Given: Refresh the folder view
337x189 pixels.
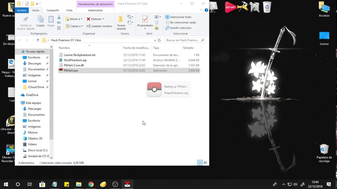Looking at the screenshot, I should tap(159, 40).
